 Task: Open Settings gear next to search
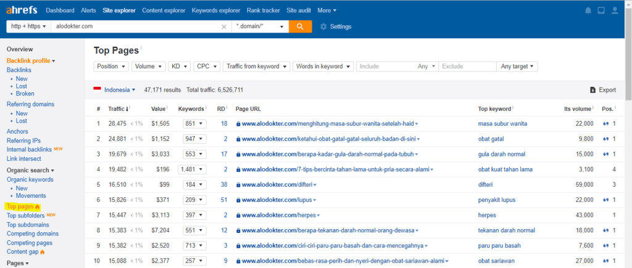[x=336, y=26]
